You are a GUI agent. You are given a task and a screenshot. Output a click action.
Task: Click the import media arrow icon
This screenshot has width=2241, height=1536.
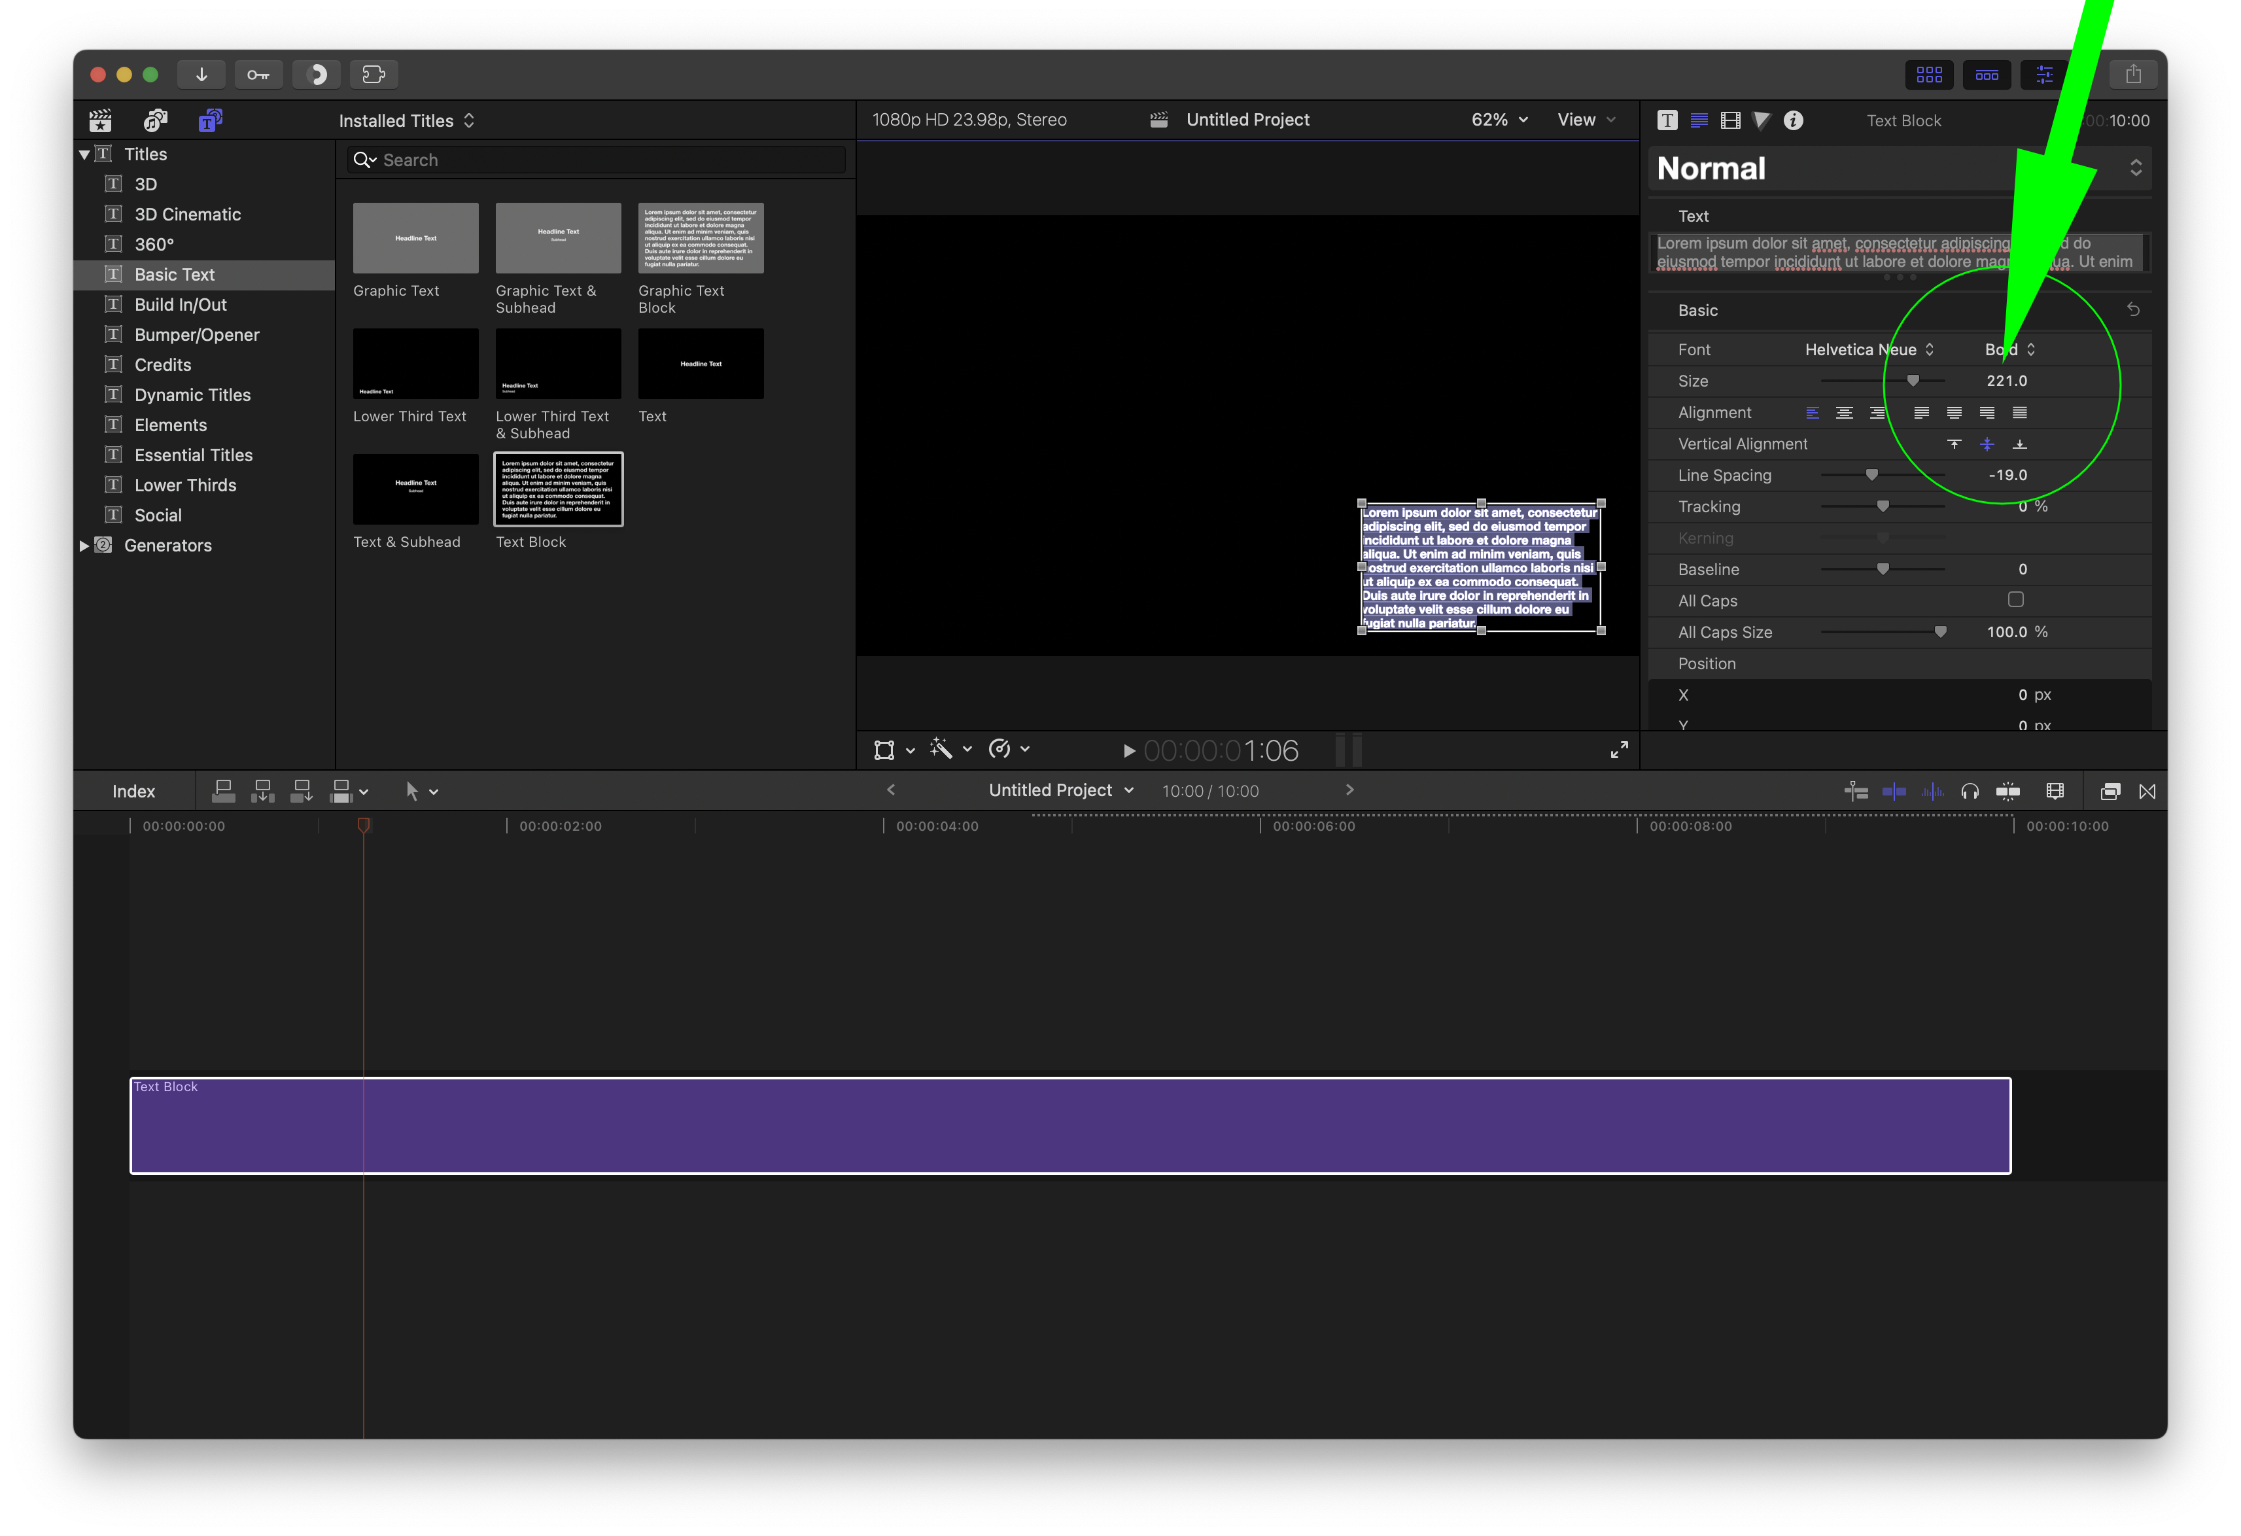pyautogui.click(x=201, y=74)
